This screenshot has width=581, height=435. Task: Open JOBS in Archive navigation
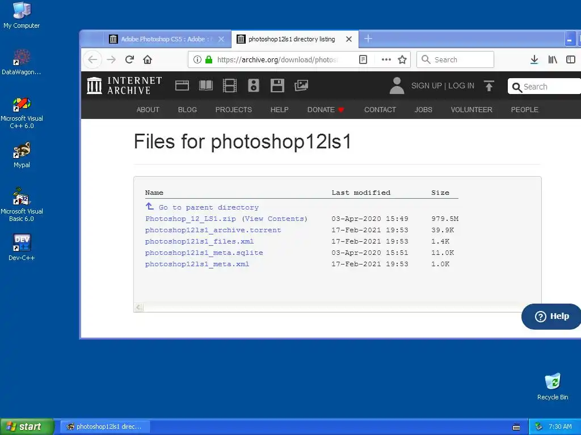click(423, 109)
